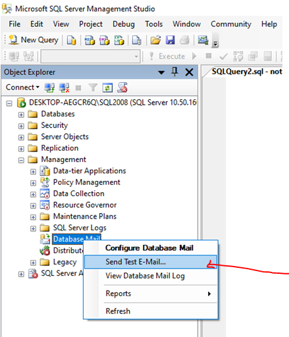Image resolution: width=289 pixels, height=337 pixels.
Task: Click the Object Explorer Stop icon
Action: point(78,88)
